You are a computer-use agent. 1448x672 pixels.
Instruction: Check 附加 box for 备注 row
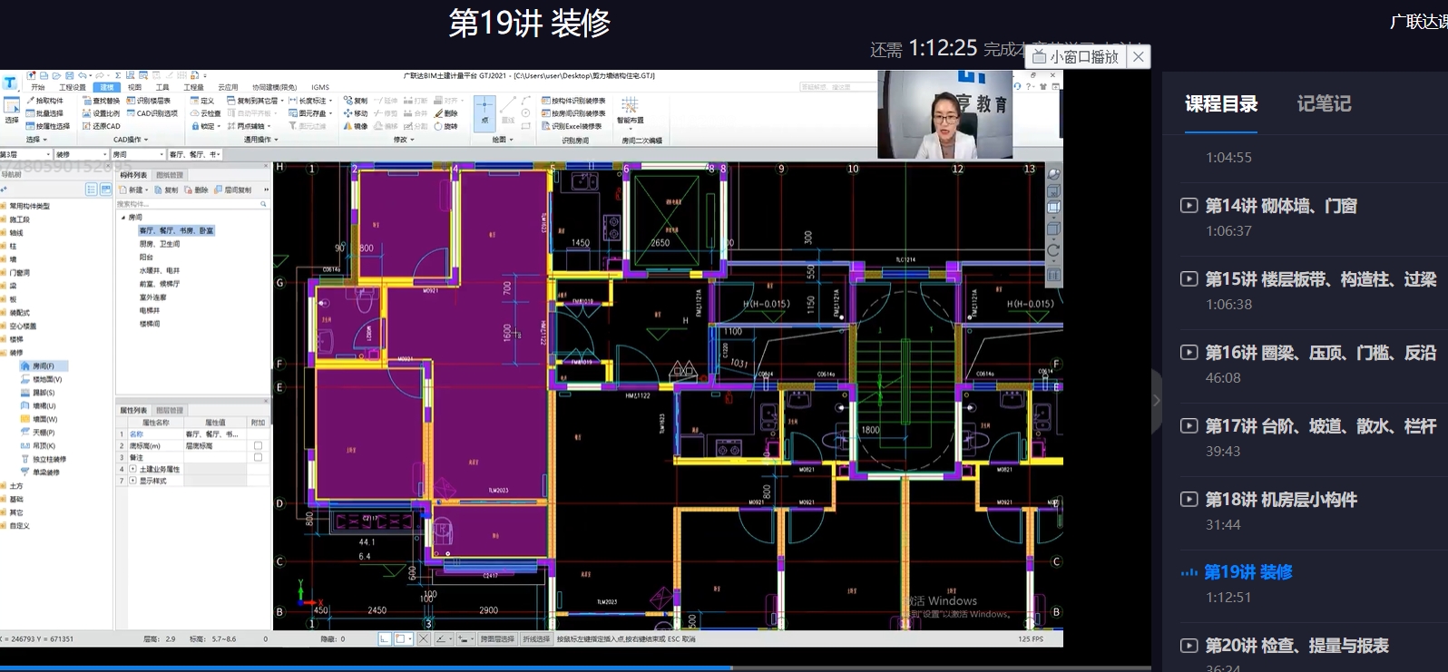pos(259,457)
